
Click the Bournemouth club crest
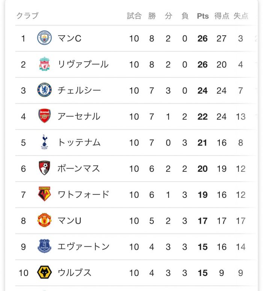44,168
